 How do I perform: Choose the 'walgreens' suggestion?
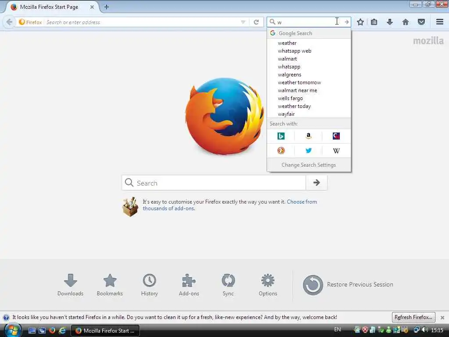(309, 75)
